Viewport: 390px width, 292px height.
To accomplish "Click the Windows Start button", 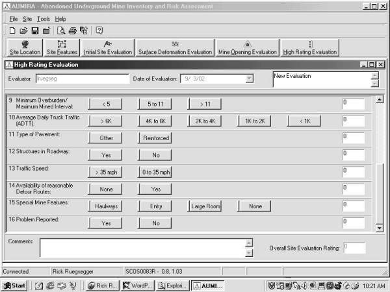I will 14,286.
